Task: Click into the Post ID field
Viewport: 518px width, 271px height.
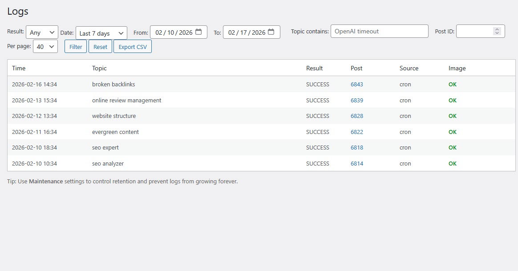Action: [474, 31]
